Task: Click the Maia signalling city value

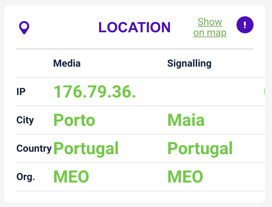Action: coord(186,120)
